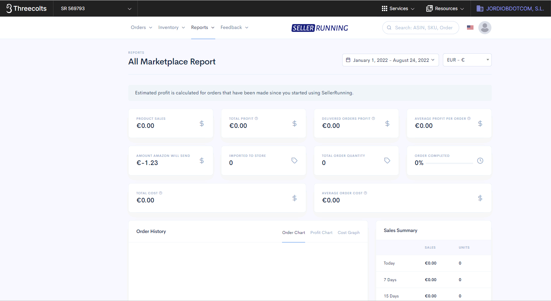
Task: Click dollar icon on Average Profit Per Order
Action: [480, 123]
